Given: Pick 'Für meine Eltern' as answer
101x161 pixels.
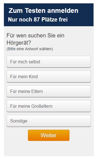Looking at the screenshot, I should (49, 91).
